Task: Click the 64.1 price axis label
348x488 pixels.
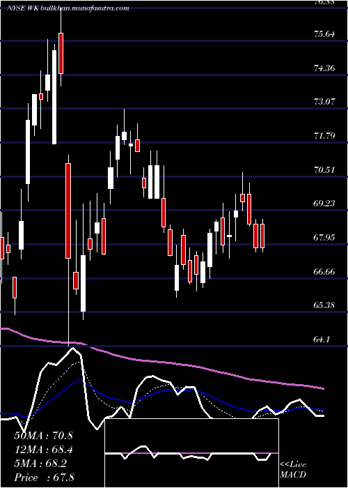Action: [322, 340]
